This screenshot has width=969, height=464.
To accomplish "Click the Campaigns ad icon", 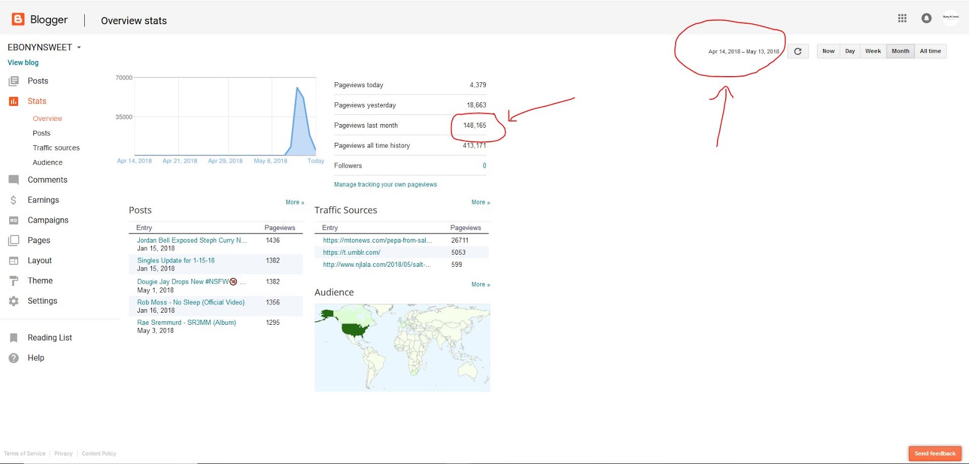I will [x=13, y=220].
